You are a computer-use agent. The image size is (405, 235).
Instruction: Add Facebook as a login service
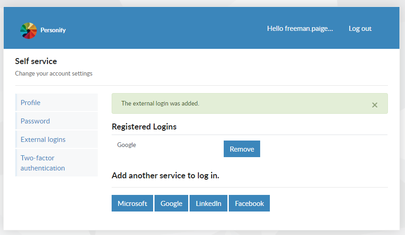(249, 203)
